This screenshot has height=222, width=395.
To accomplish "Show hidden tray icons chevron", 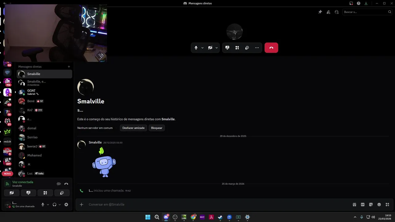I will [355, 217].
